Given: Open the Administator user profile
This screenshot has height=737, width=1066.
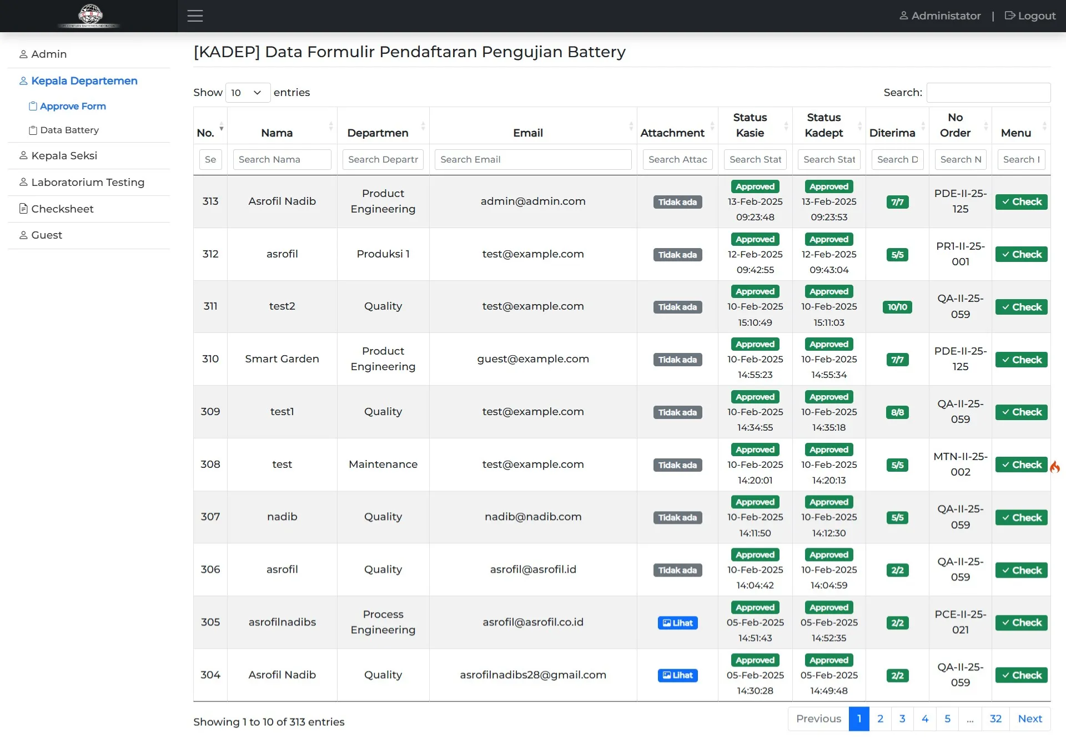Looking at the screenshot, I should click(x=940, y=16).
